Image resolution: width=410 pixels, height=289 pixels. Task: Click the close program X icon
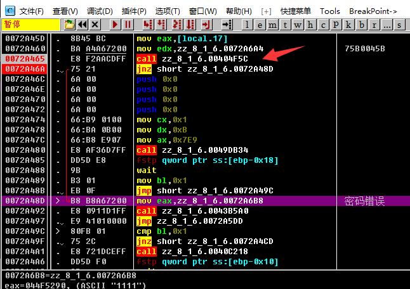(95, 25)
